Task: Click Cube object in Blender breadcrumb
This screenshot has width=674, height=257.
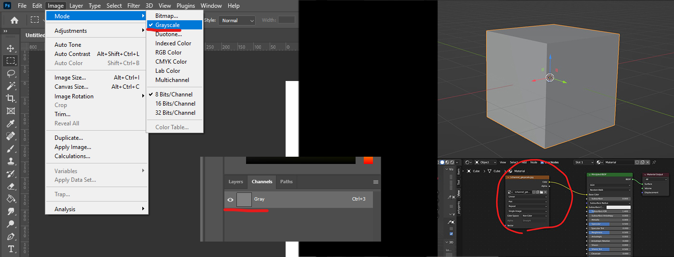Action: [474, 171]
